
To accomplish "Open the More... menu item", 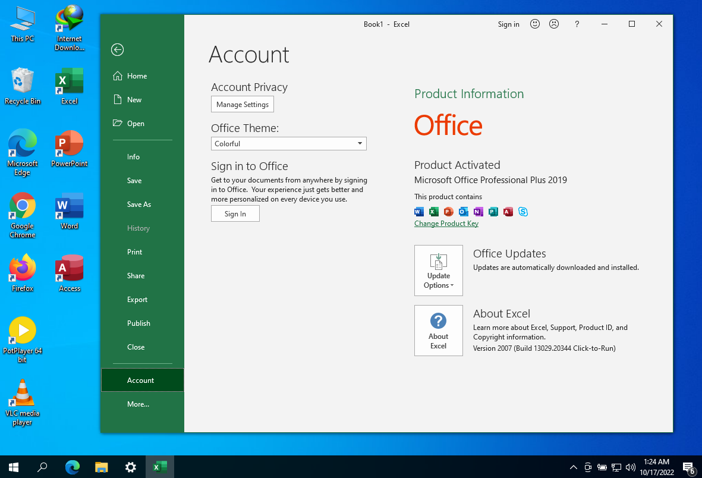I will pos(138,404).
